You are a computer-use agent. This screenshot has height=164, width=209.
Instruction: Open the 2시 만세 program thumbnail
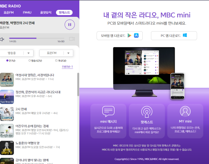7,114
